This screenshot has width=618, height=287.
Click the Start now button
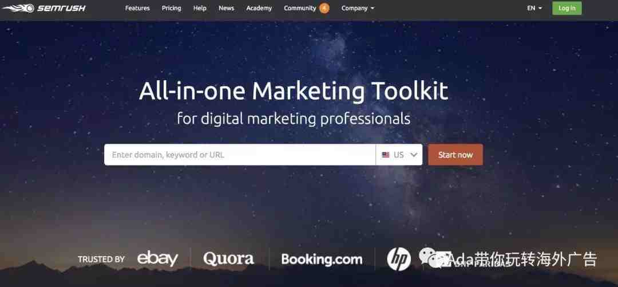click(455, 155)
